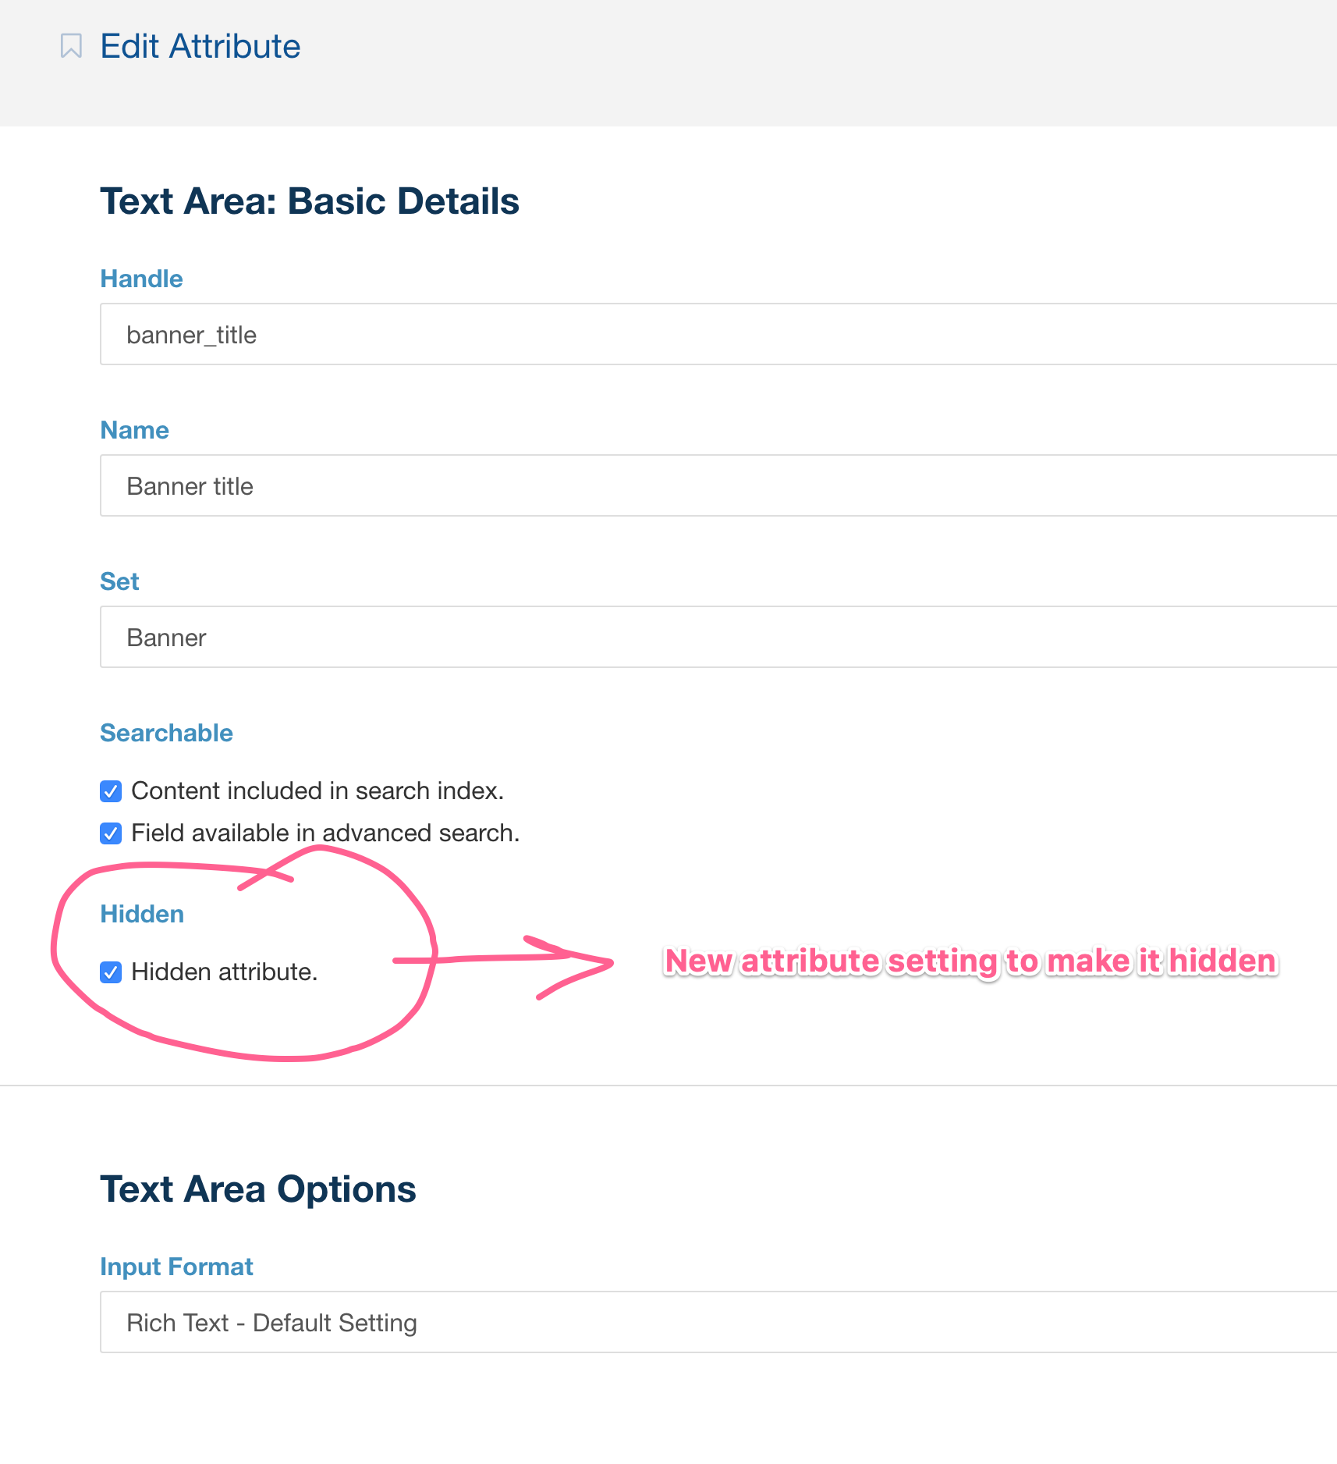Disable 'Field available in advanced search'
This screenshot has height=1464, width=1337.
(110, 833)
